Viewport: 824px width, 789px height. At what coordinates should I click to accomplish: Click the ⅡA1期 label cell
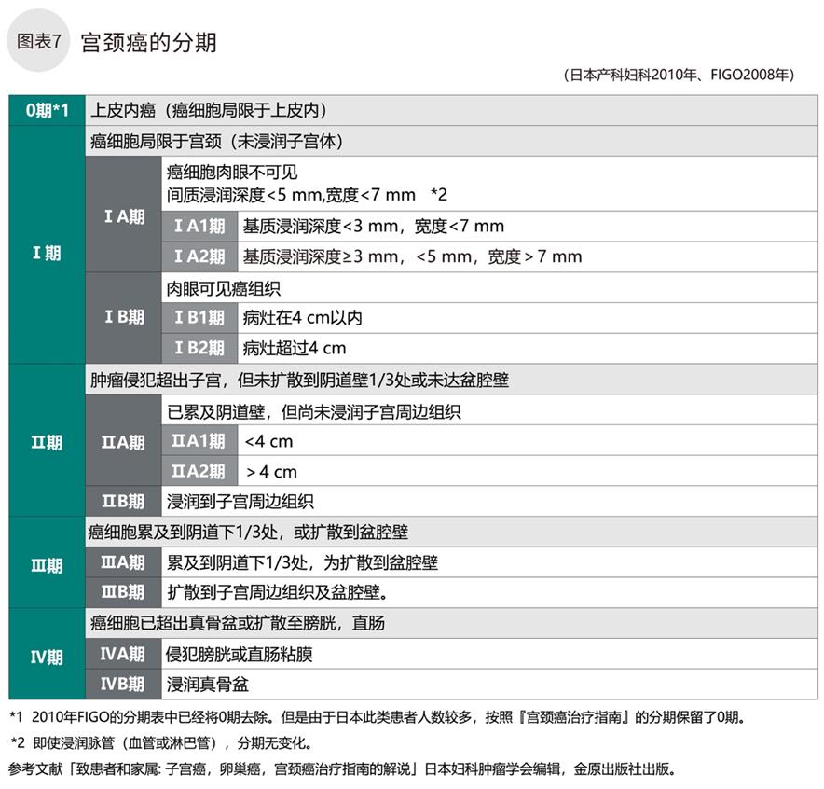click(x=199, y=441)
